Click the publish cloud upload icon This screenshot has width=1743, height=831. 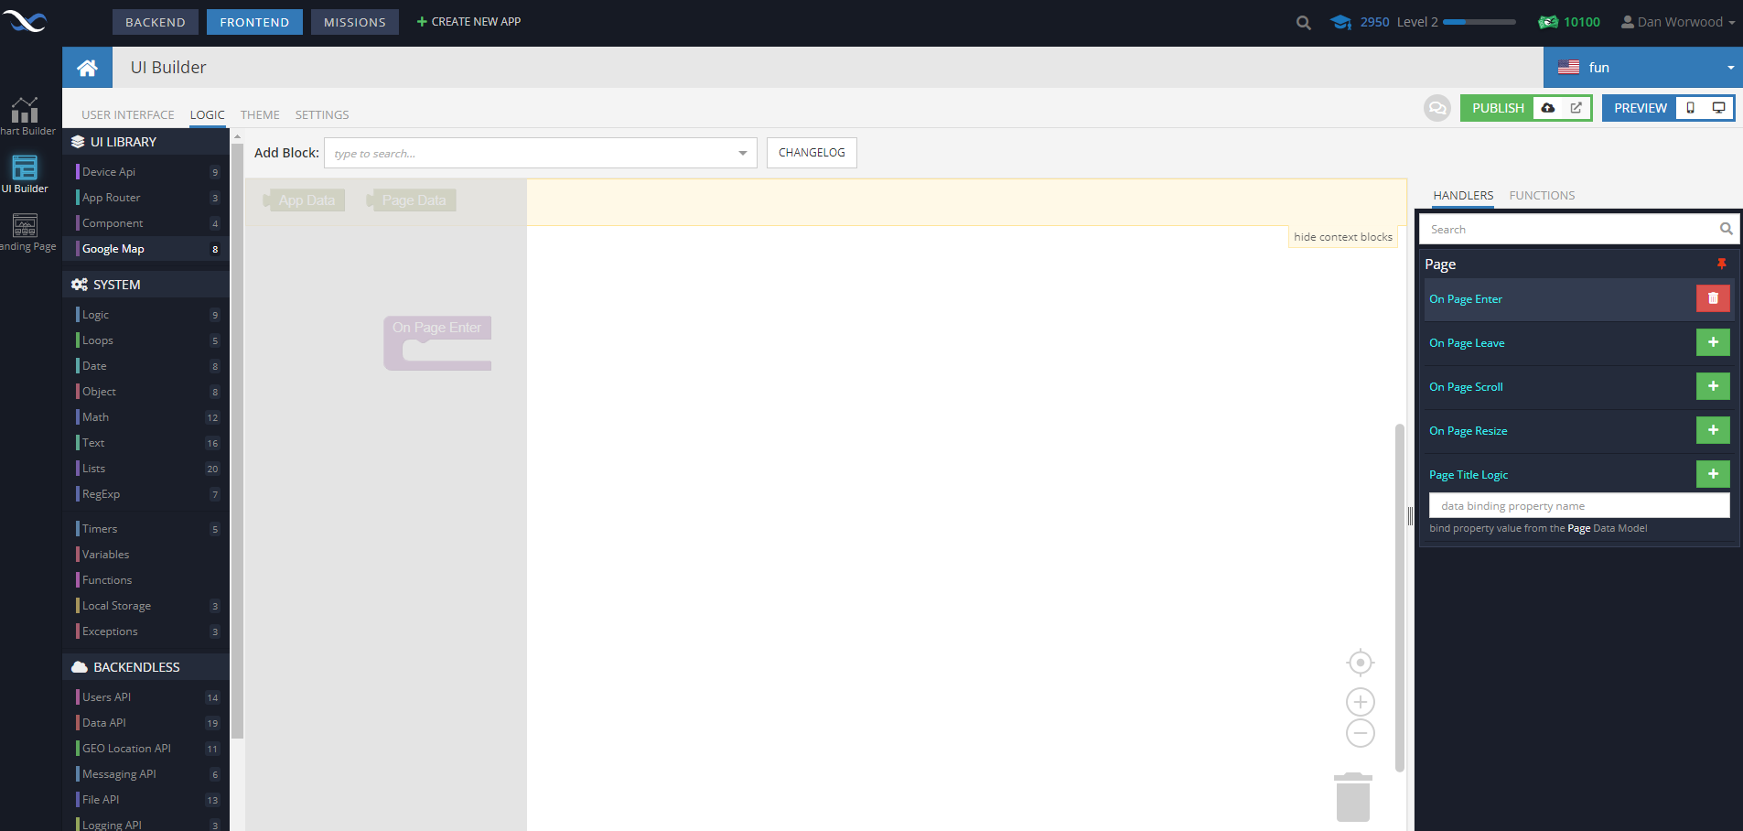1548,108
